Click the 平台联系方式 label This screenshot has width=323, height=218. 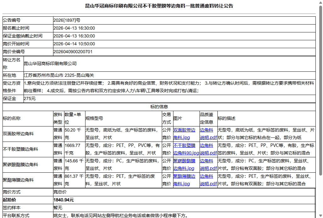click(16, 215)
